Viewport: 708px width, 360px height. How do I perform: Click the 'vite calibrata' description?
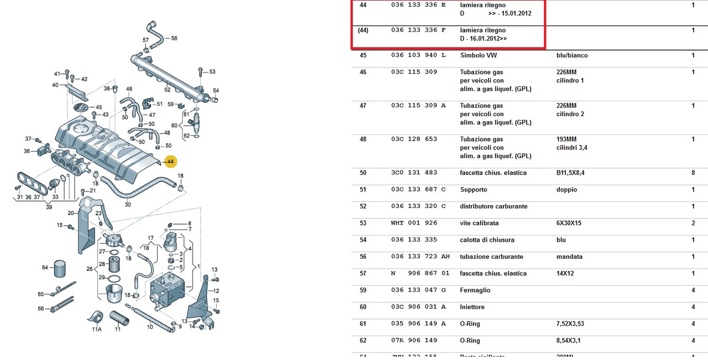click(x=479, y=223)
